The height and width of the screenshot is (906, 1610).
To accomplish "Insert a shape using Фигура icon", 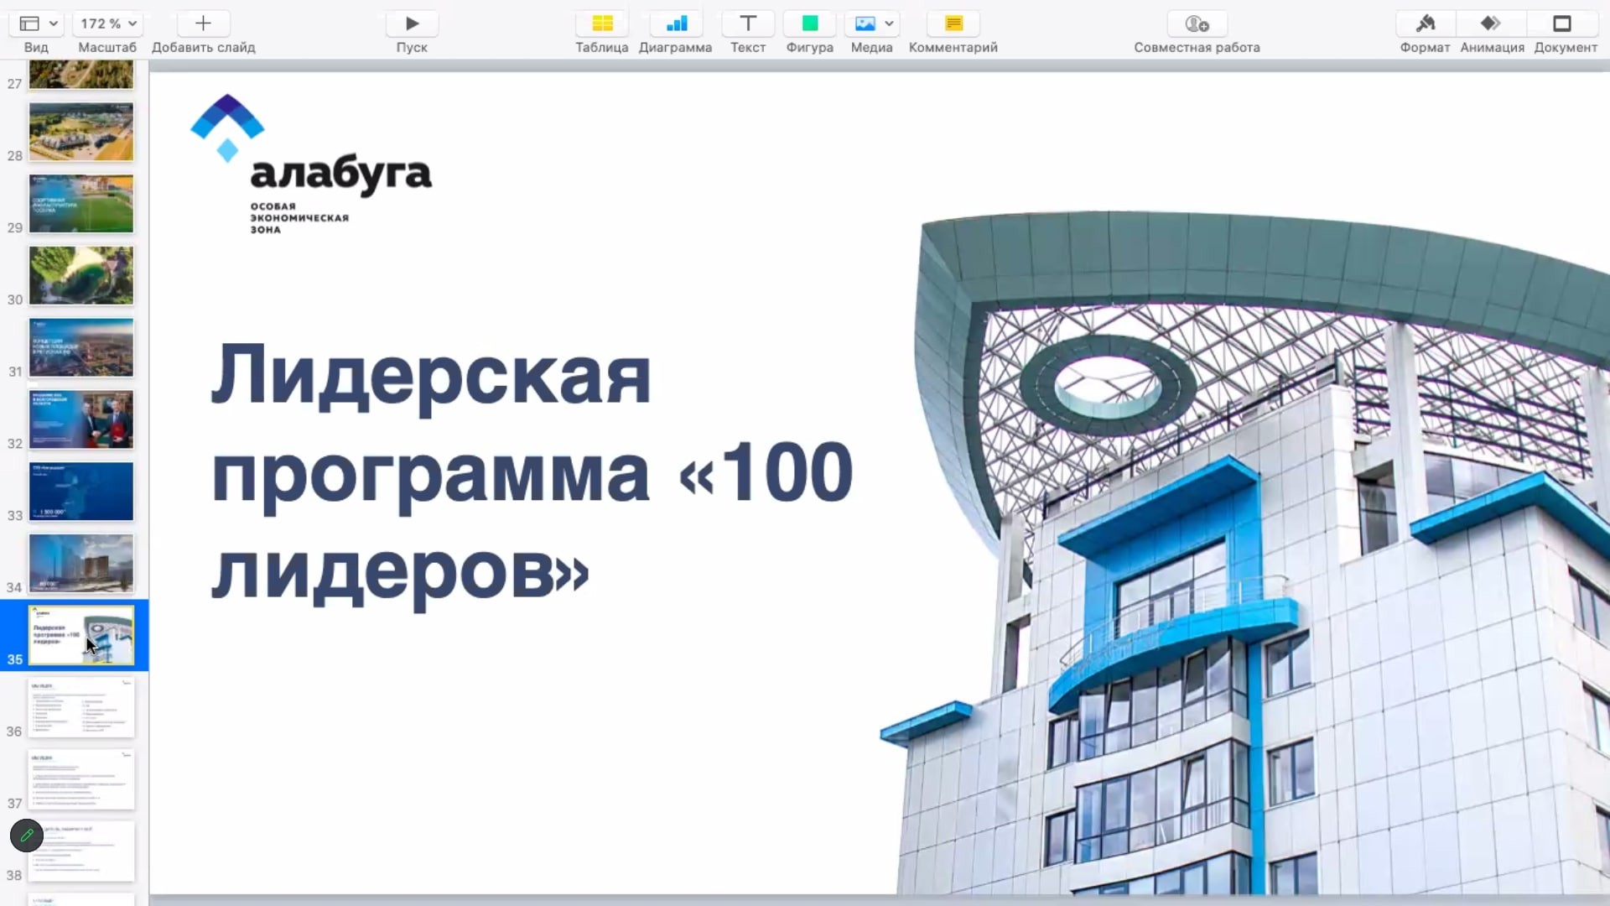I will pyautogui.click(x=809, y=23).
